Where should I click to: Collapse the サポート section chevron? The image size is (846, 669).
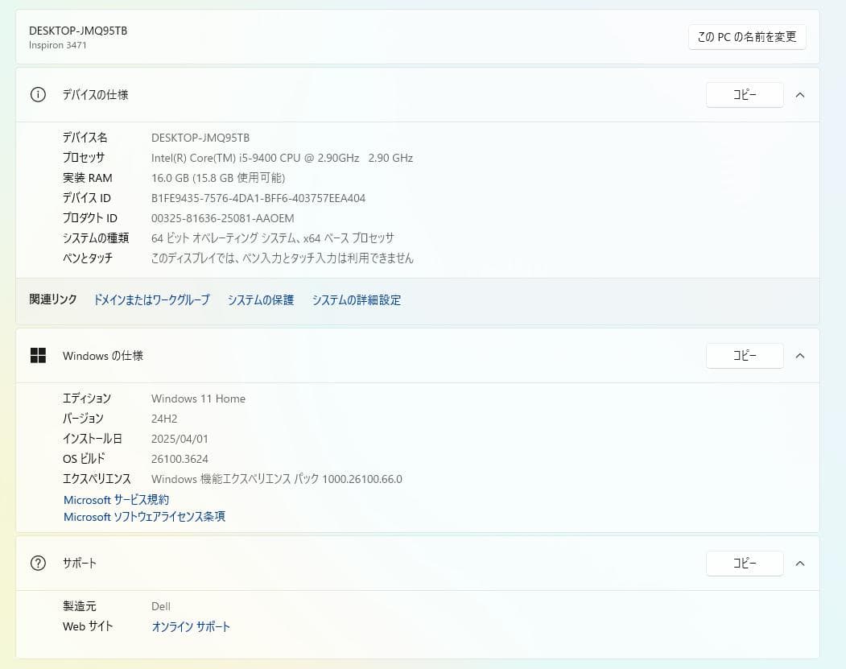(799, 564)
